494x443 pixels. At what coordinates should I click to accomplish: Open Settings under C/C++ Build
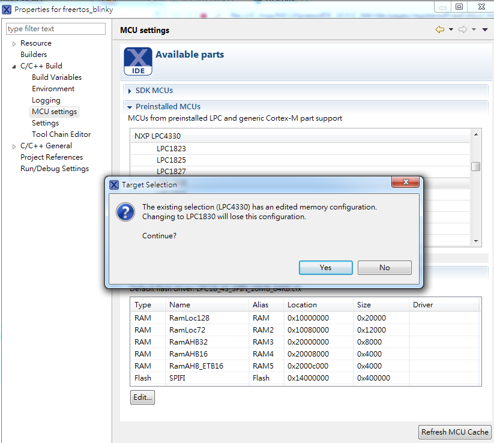46,123
